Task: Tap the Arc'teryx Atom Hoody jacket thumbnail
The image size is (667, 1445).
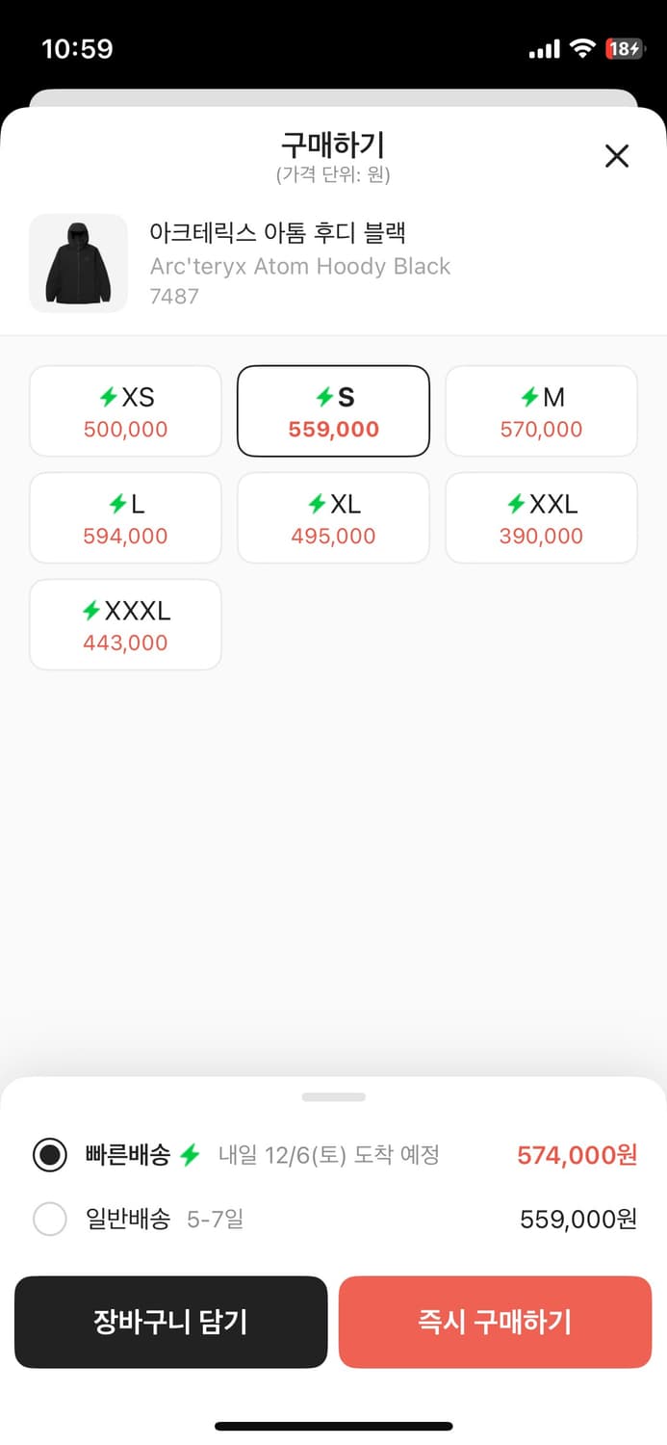Action: pyautogui.click(x=78, y=263)
